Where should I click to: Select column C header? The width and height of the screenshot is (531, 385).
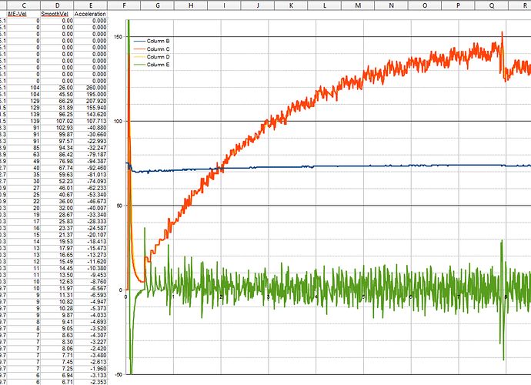[x=24, y=5]
